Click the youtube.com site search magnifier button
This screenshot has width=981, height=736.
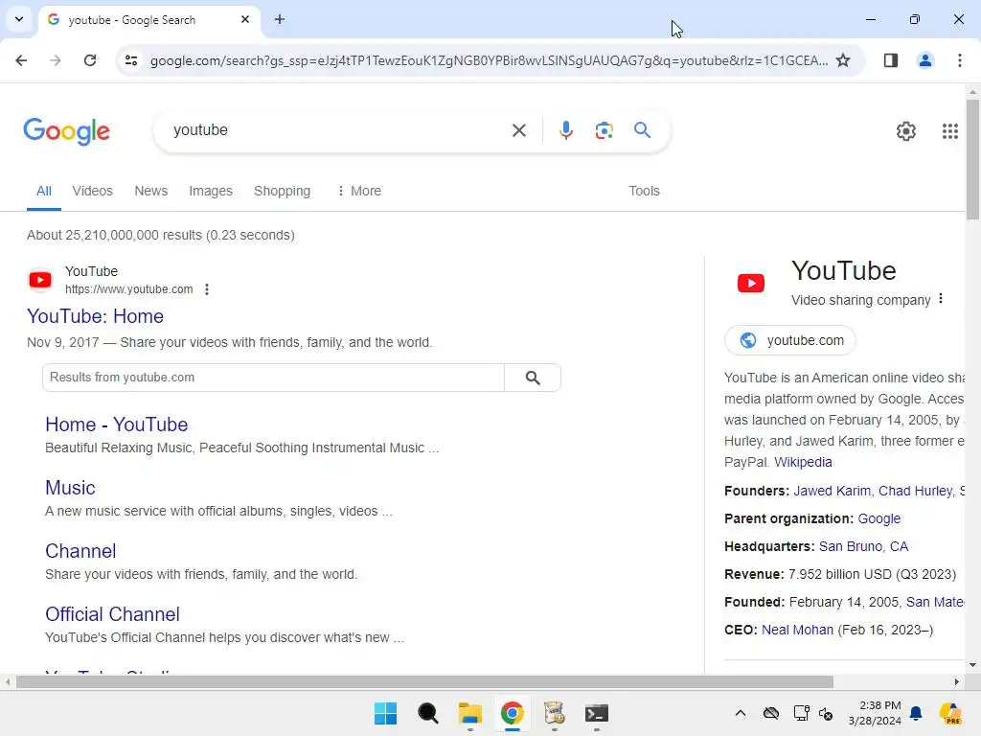[x=533, y=378]
